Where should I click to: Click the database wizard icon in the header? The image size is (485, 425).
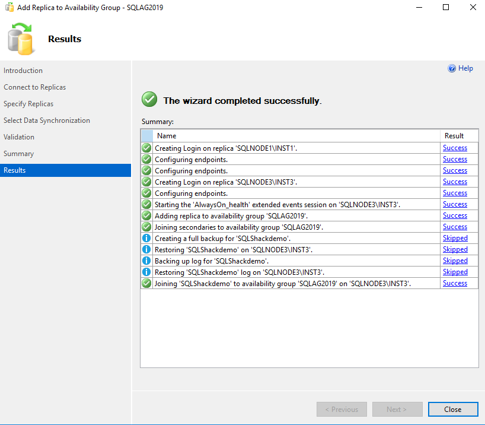[21, 38]
